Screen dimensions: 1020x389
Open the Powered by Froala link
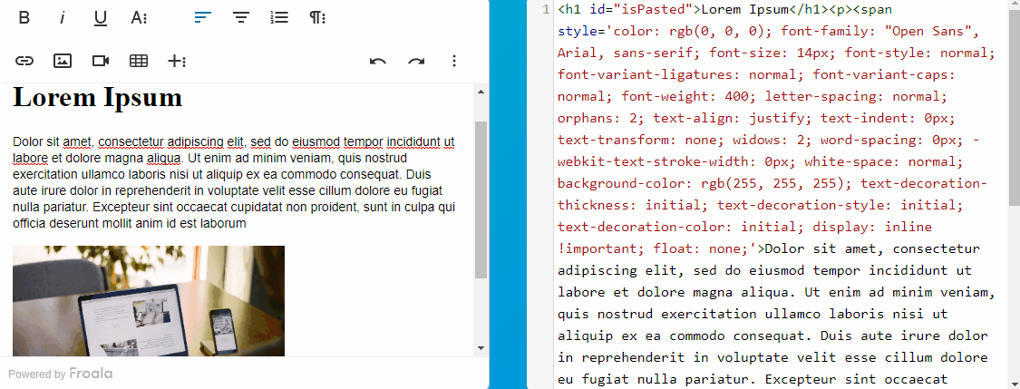(61, 374)
